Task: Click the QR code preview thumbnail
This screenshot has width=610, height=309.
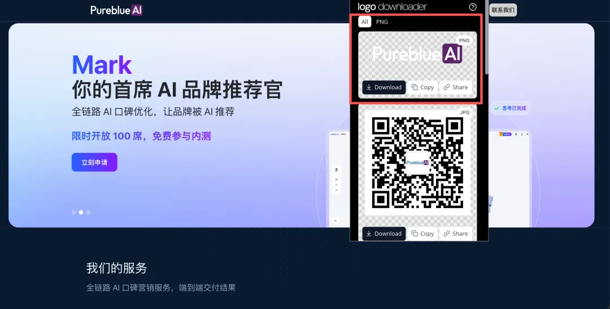Action: tap(417, 163)
